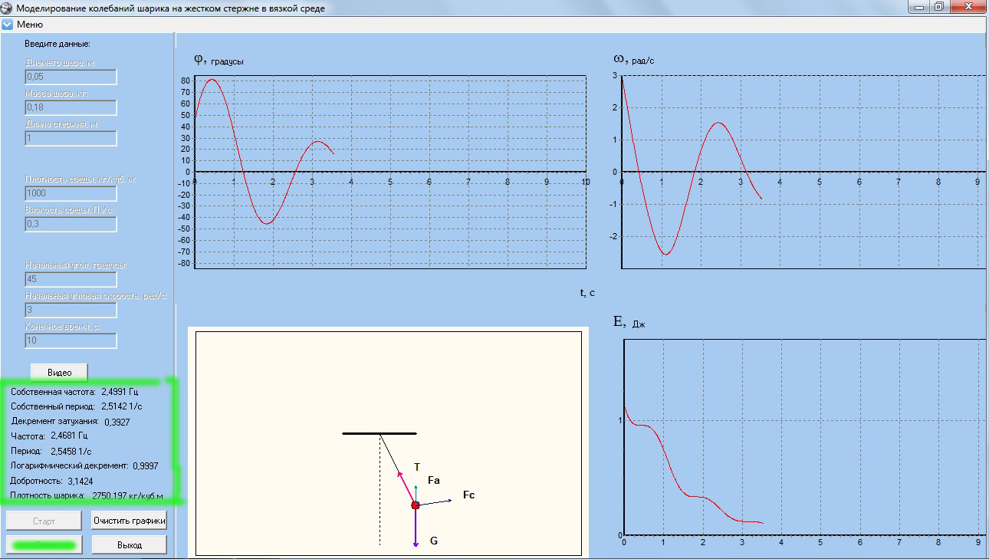Click the medium viscosity field showing 0,3
This screenshot has width=989, height=559.
tap(71, 224)
